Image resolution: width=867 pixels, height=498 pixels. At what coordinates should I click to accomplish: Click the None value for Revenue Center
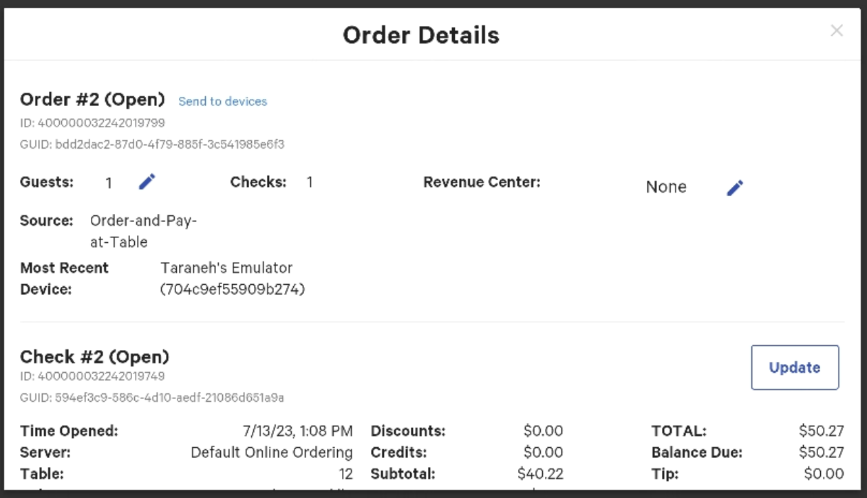665,186
